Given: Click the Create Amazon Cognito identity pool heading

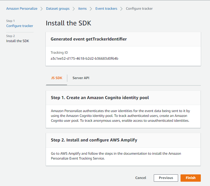Looking at the screenshot, I should click(100, 98).
